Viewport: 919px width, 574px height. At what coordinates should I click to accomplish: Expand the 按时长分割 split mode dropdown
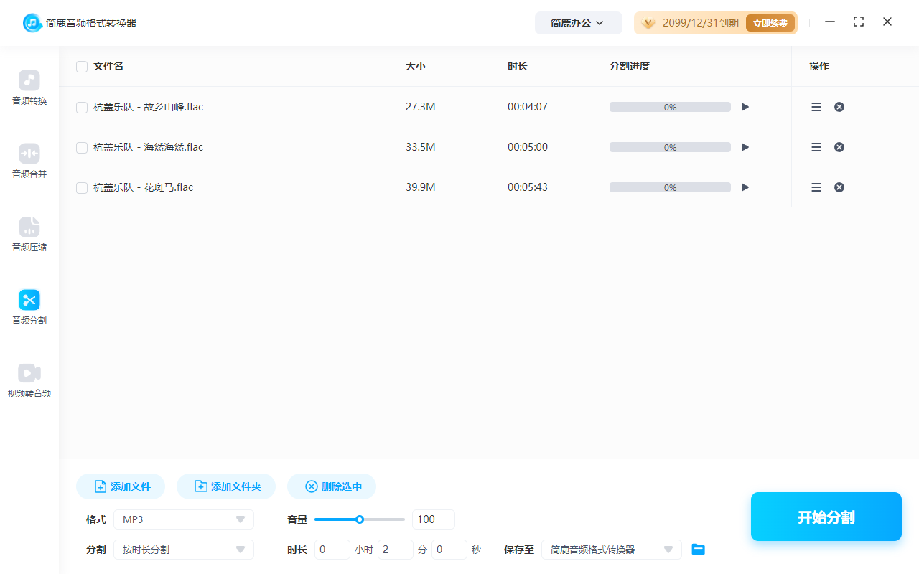[183, 549]
